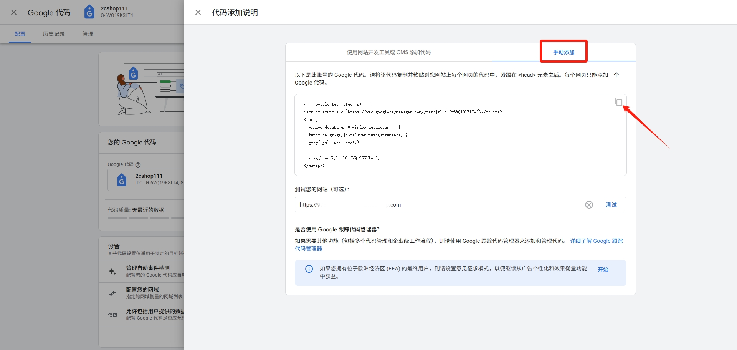The width and height of the screenshot is (737, 350).
Task: Click the test website URL input field
Action: point(441,205)
